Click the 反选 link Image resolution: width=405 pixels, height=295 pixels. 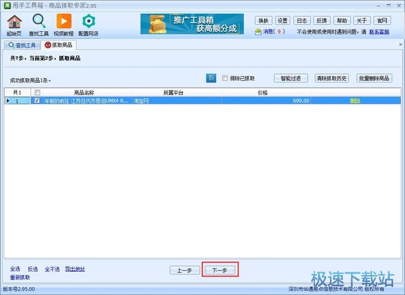(33, 269)
